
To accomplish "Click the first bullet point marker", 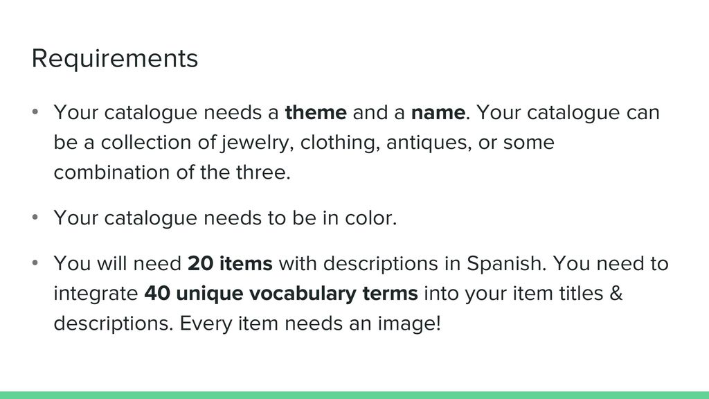I will pyautogui.click(x=35, y=112).
